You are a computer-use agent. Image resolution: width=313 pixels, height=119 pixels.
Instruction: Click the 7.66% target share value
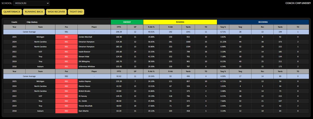(223, 101)
